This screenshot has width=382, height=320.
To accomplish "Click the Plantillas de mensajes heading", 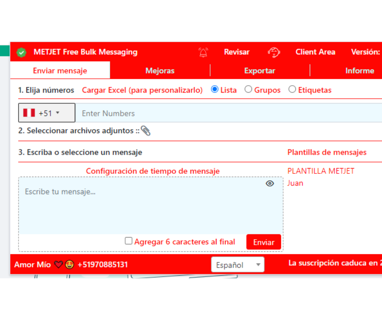I will tap(327, 152).
